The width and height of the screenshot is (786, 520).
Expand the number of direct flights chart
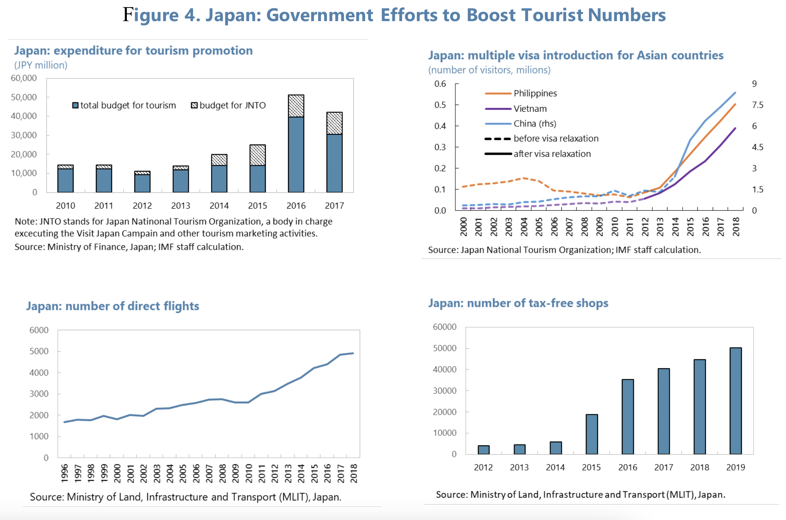pyautogui.click(x=113, y=306)
